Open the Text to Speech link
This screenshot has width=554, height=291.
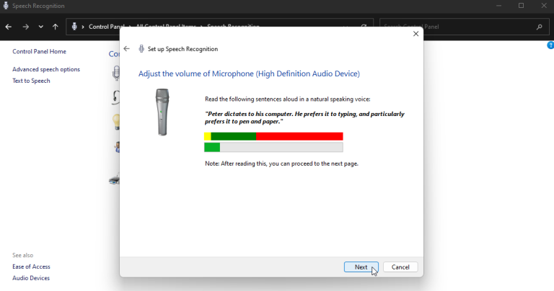point(31,81)
